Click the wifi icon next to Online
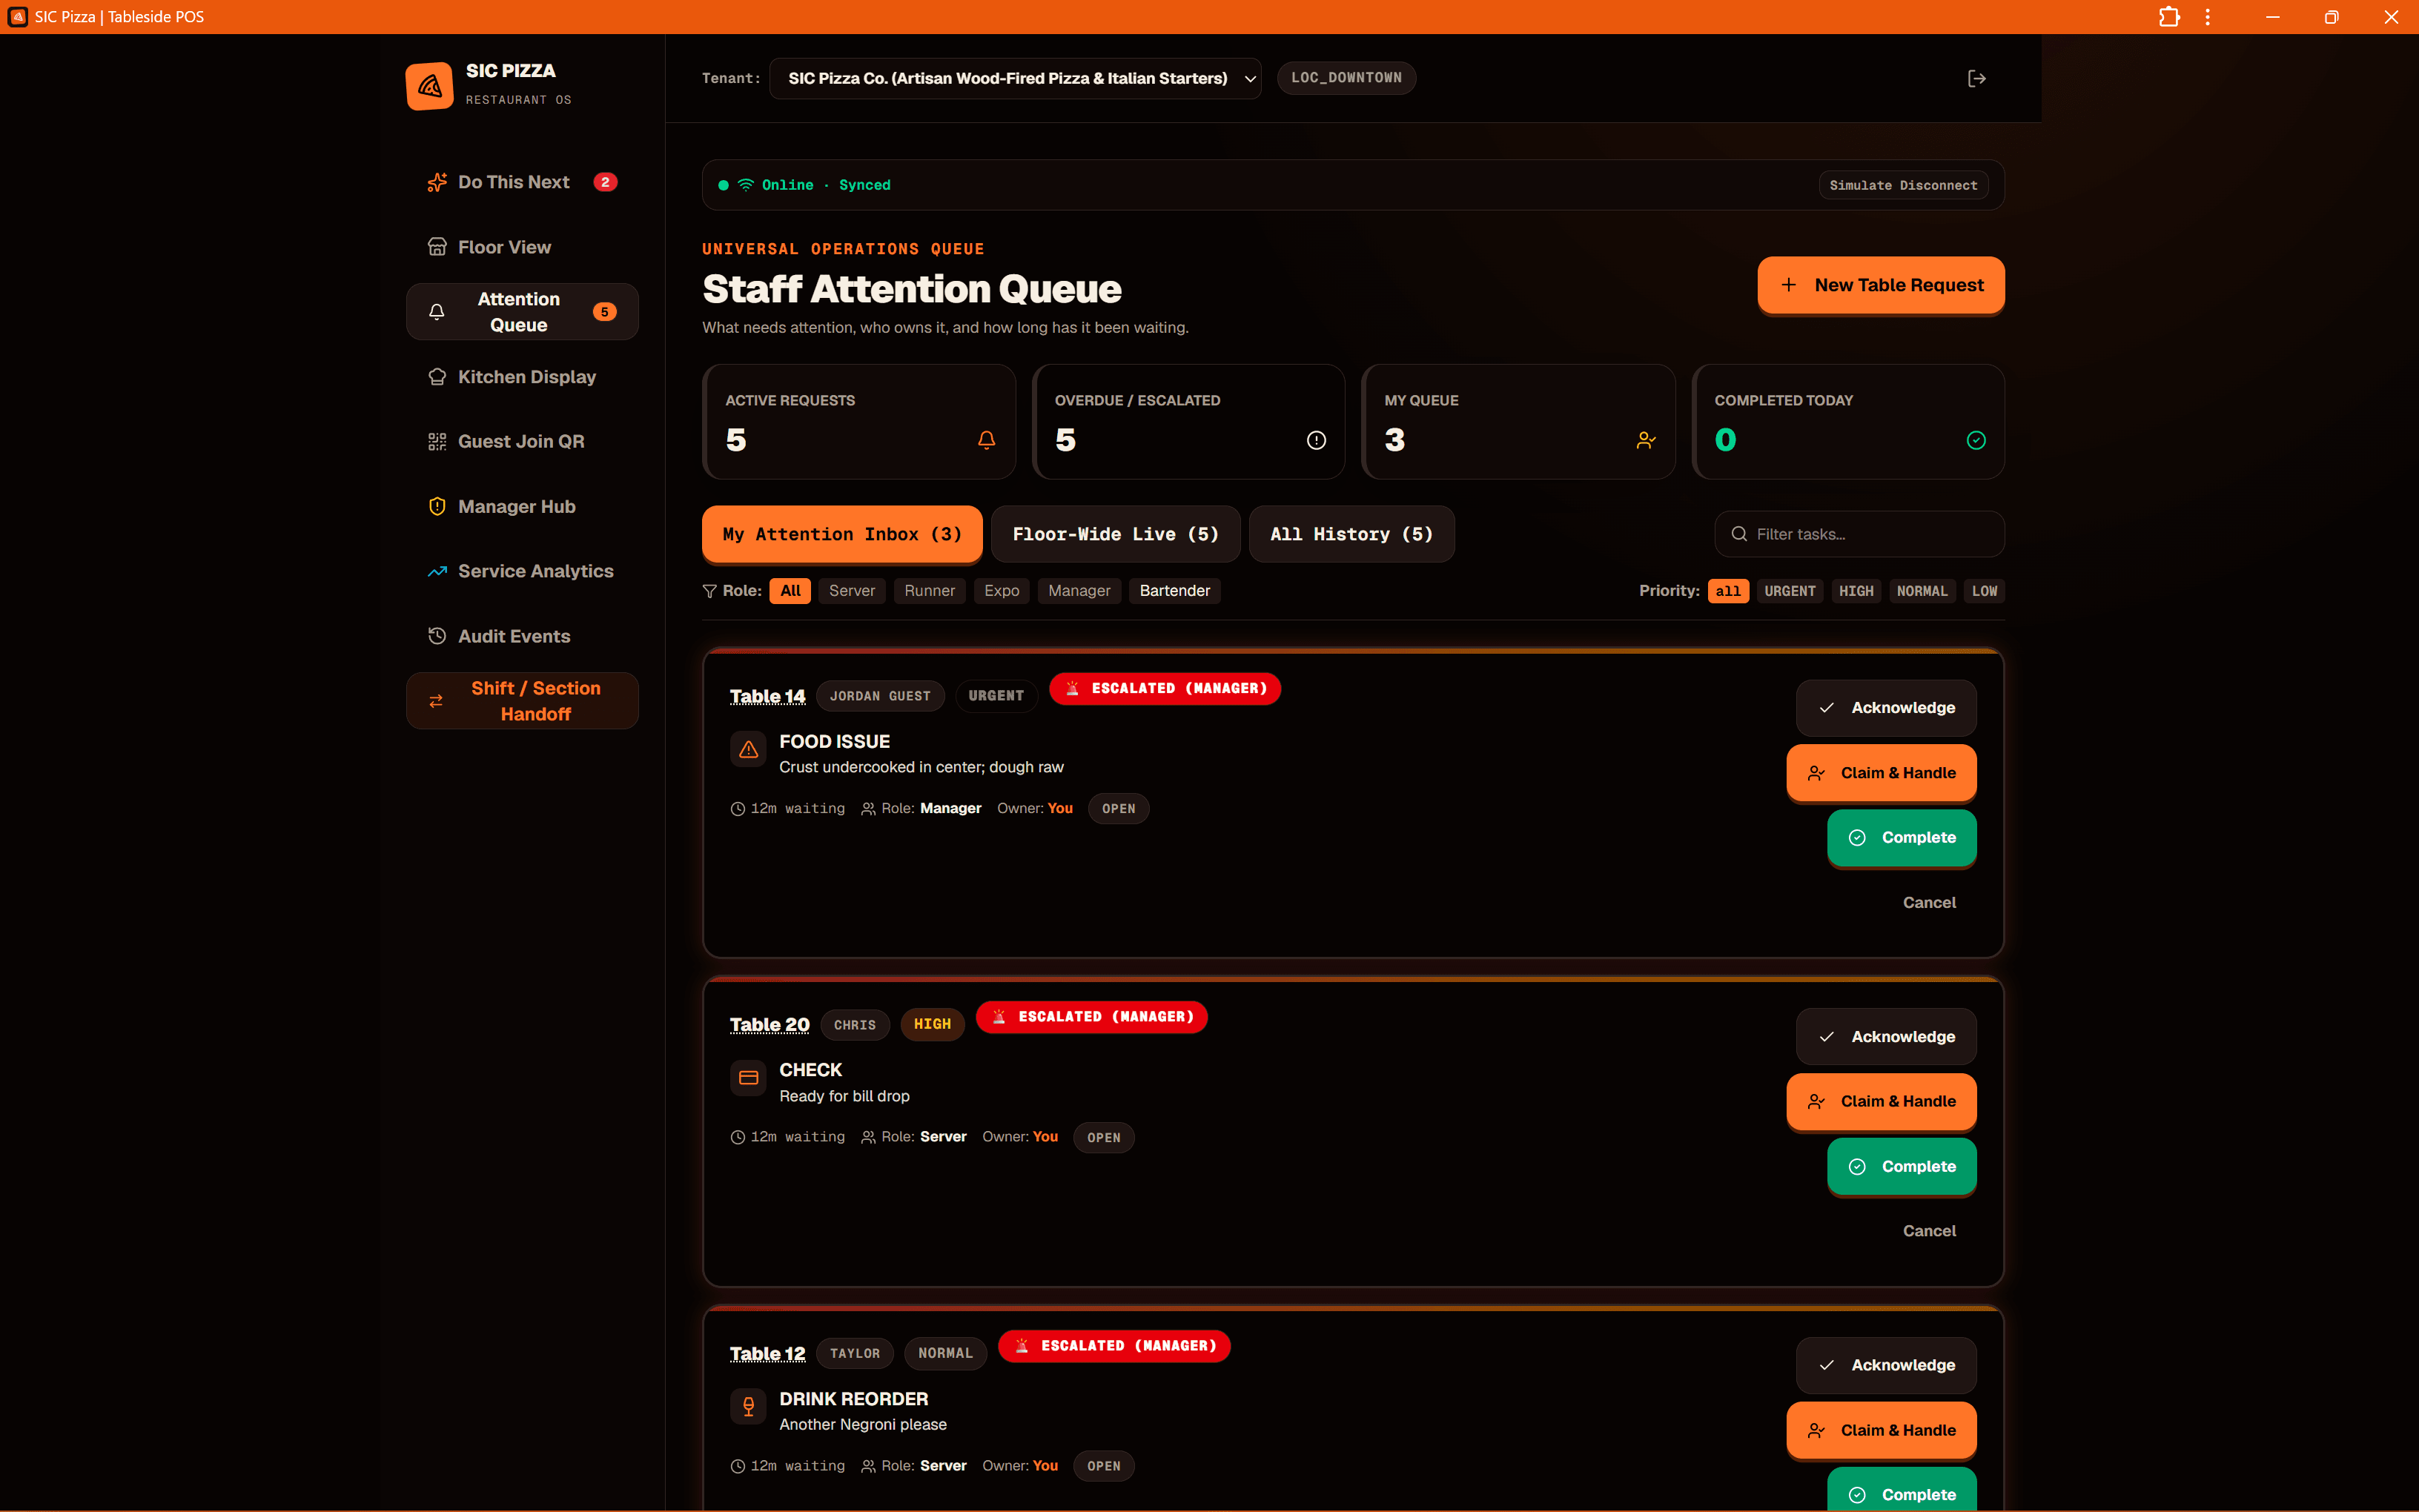Image resolution: width=2419 pixels, height=1512 pixels. click(746, 185)
